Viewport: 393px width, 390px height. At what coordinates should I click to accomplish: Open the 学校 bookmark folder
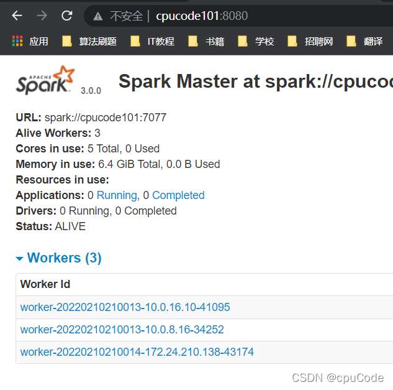point(256,41)
